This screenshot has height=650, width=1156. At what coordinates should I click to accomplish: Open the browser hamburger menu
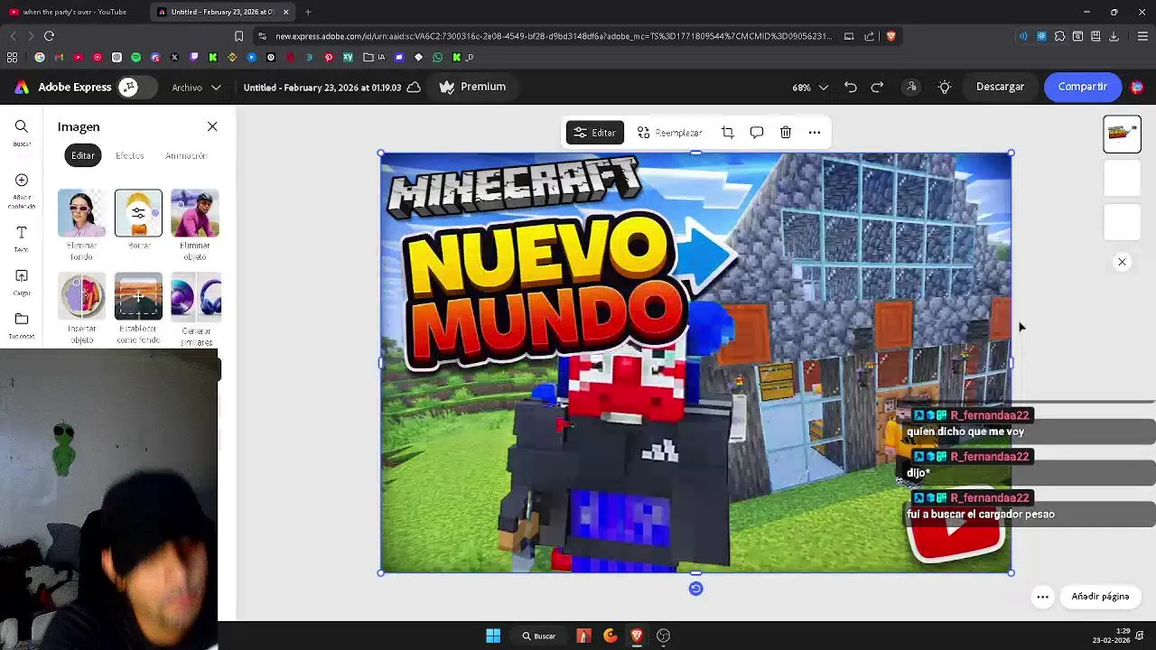(1142, 36)
